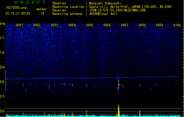This screenshot has width=184, height=117.
Task: Click the 1.1 kHz frequency axis label
Action: [3, 38]
